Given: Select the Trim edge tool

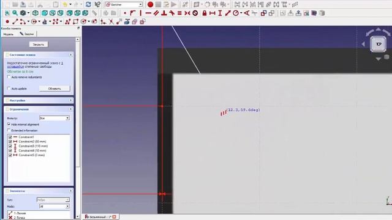Looking at the screenshot, I should point(111,22).
